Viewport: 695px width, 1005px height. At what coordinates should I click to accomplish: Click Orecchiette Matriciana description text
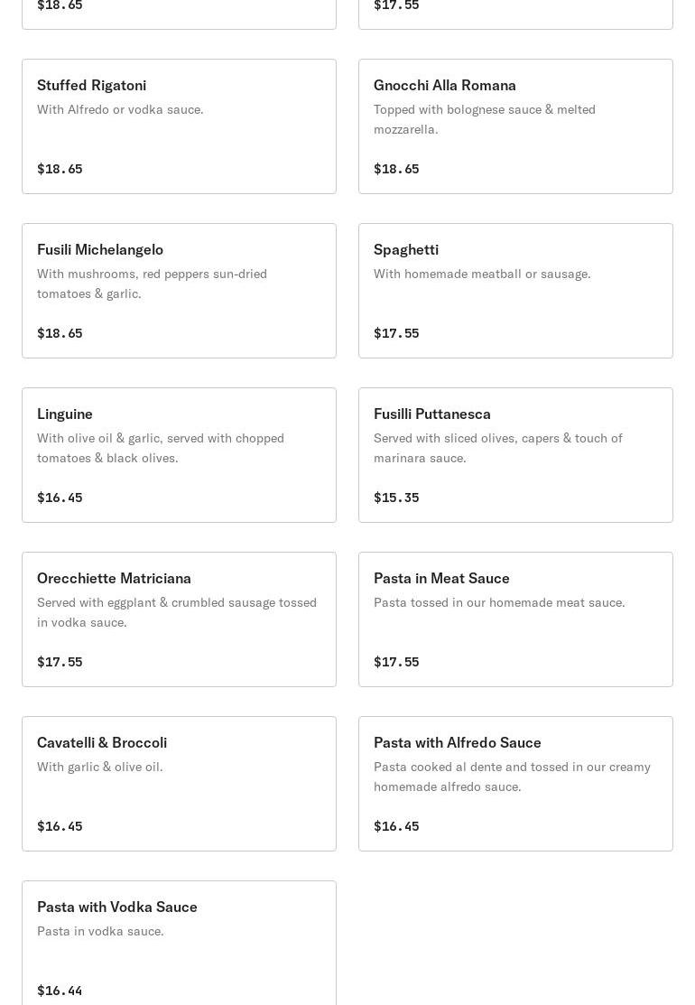coord(177,612)
